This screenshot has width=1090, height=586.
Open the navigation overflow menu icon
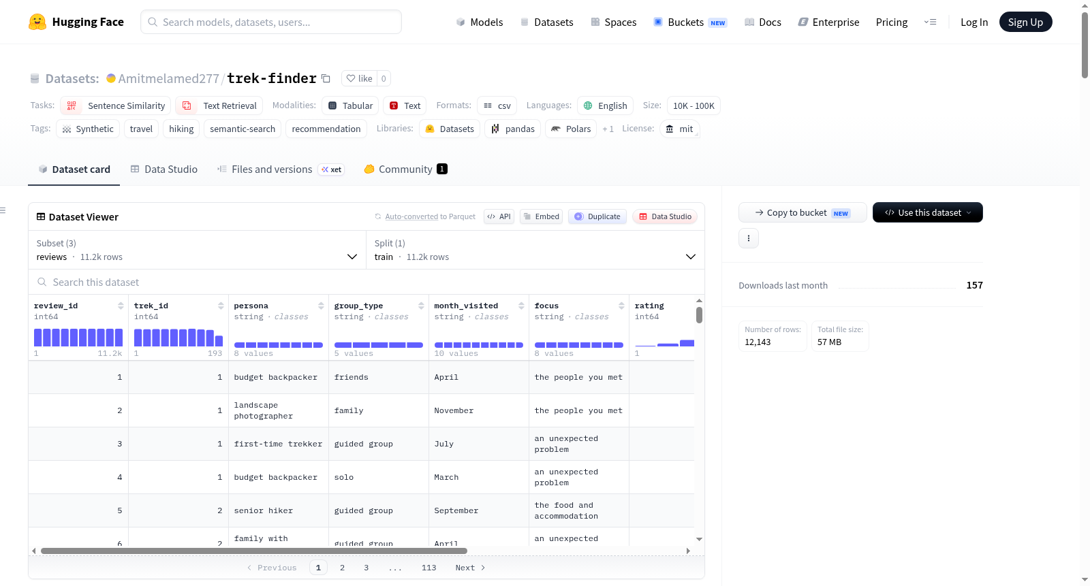point(930,22)
